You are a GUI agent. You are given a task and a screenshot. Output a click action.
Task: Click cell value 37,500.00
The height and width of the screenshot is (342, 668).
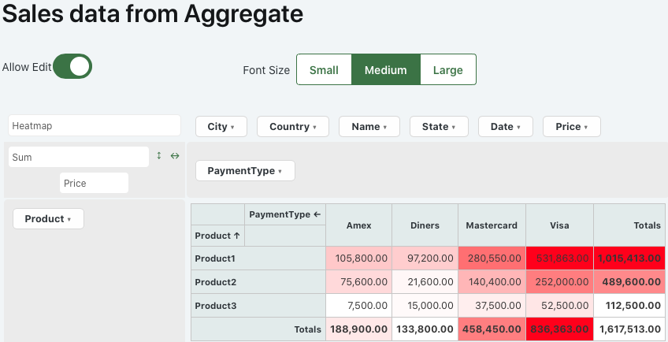492,306
